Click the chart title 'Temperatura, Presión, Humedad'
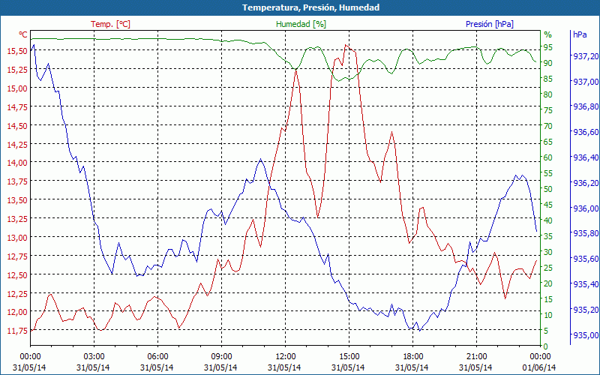Viewport: 600px width, 375px height. (310, 7)
